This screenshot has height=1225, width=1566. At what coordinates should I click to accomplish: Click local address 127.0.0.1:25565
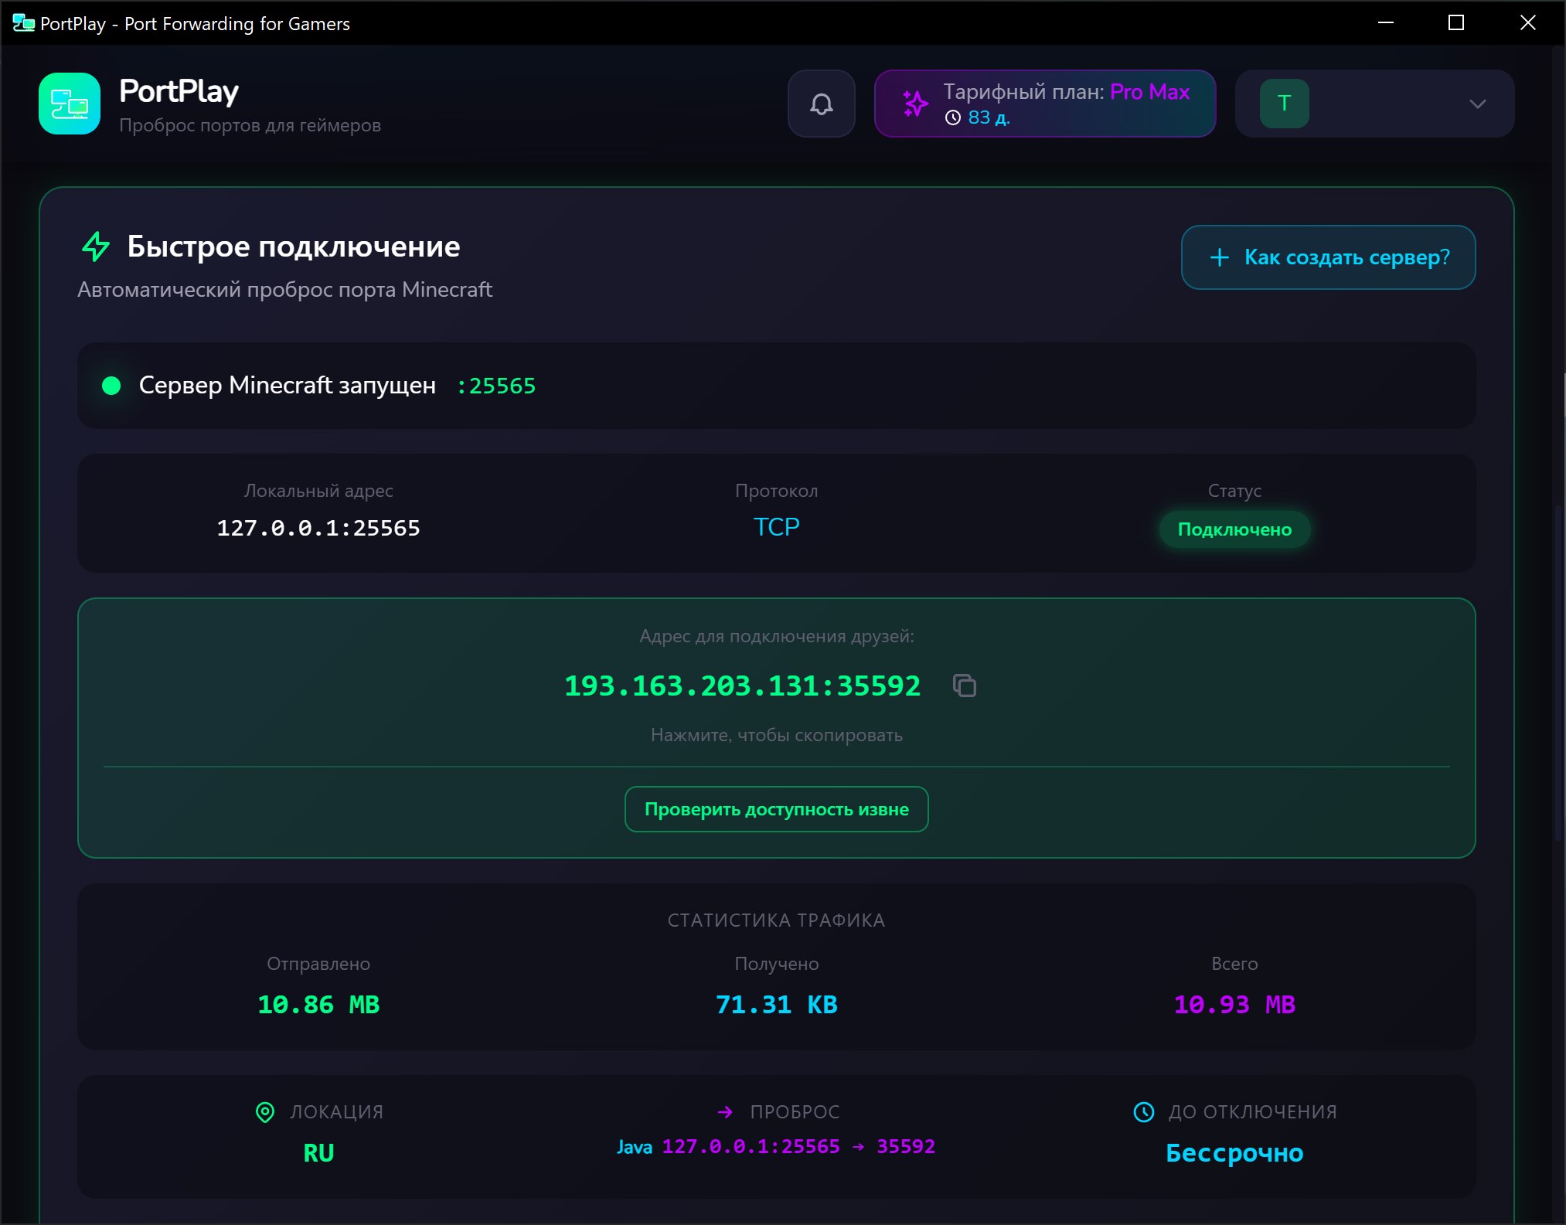coord(318,528)
